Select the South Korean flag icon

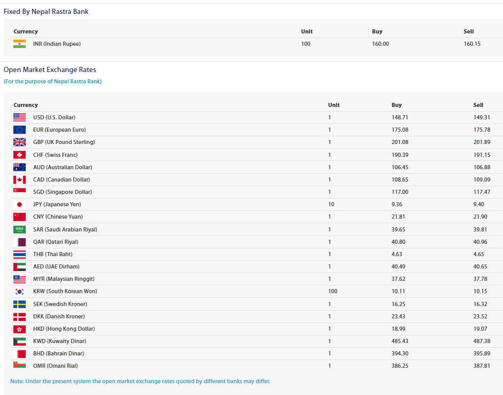coord(20,291)
